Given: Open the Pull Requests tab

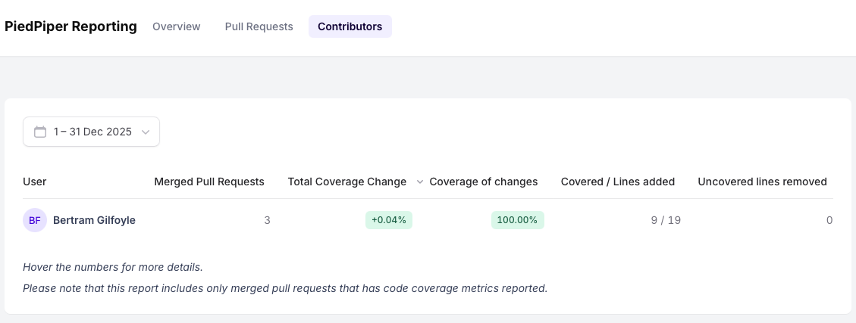Looking at the screenshot, I should point(259,26).
